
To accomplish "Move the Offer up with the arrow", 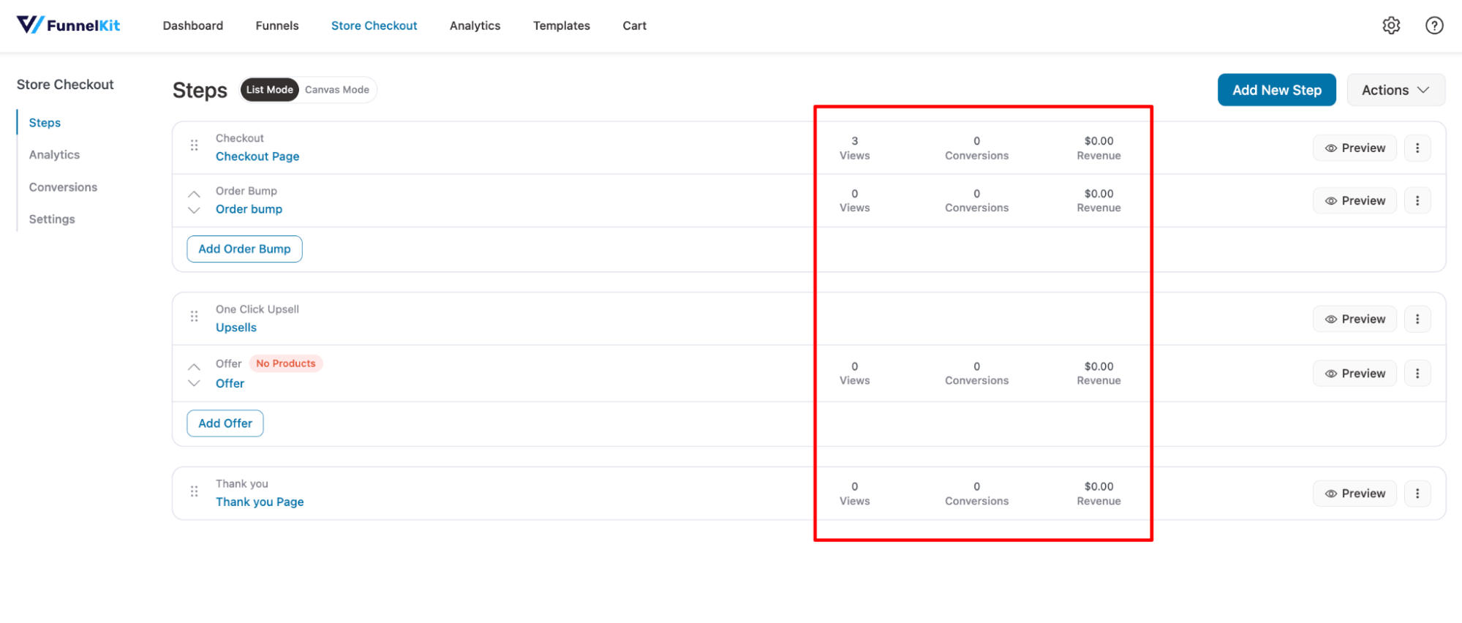I will 194,366.
